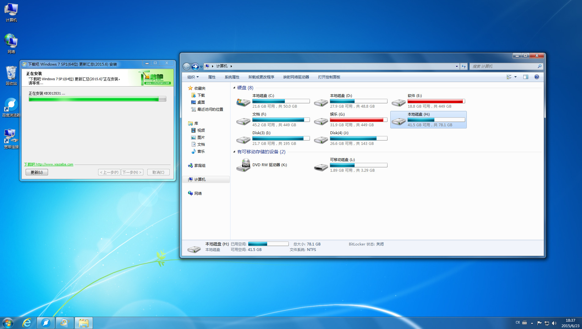Click 属性 in the Explorer toolbar
Viewport: 582px width, 329px height.
point(212,77)
